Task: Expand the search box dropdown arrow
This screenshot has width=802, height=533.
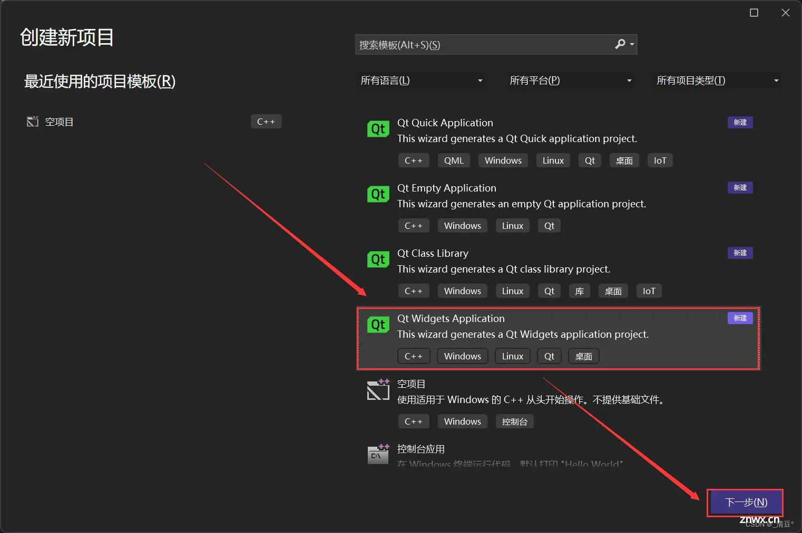Action: [x=632, y=45]
